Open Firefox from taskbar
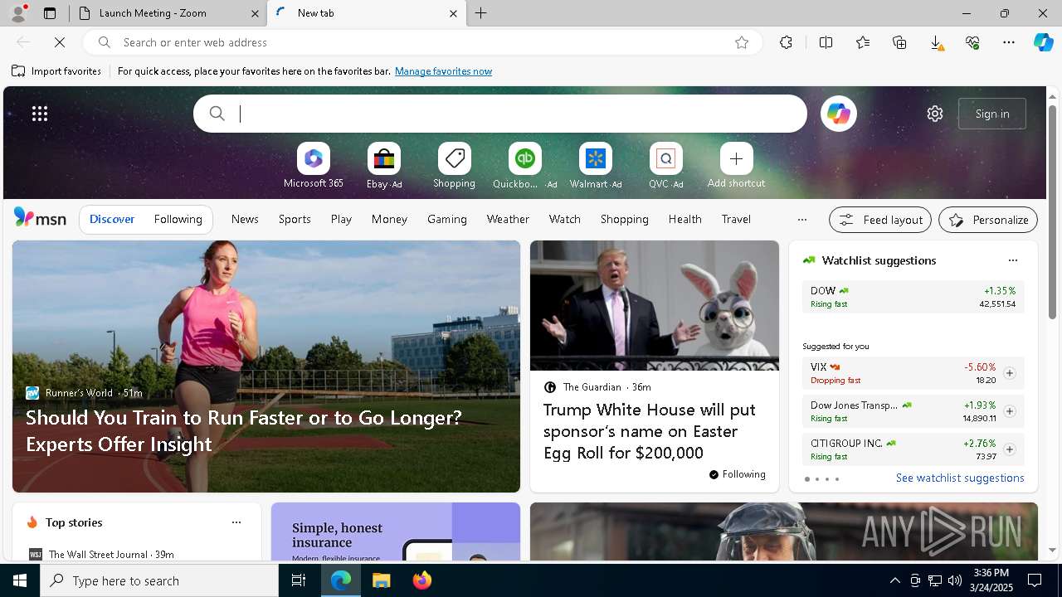This screenshot has height=597, width=1062. [421, 580]
